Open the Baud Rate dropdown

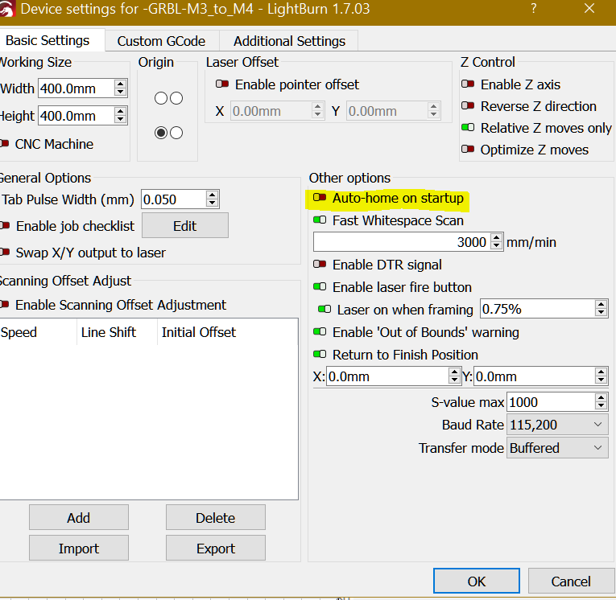pyautogui.click(x=557, y=425)
